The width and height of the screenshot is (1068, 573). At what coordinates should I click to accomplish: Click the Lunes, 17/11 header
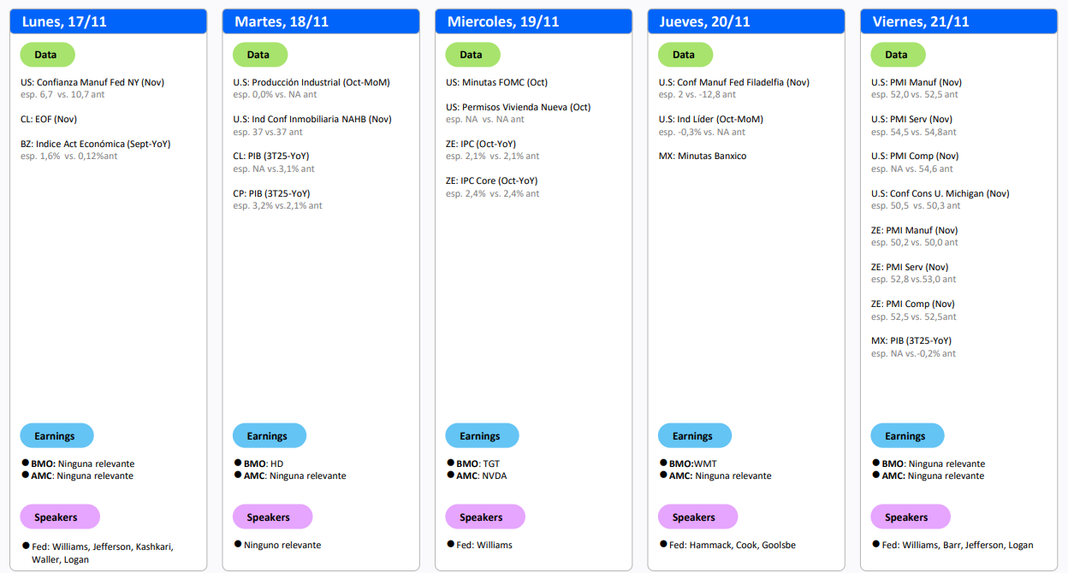pyautogui.click(x=108, y=22)
